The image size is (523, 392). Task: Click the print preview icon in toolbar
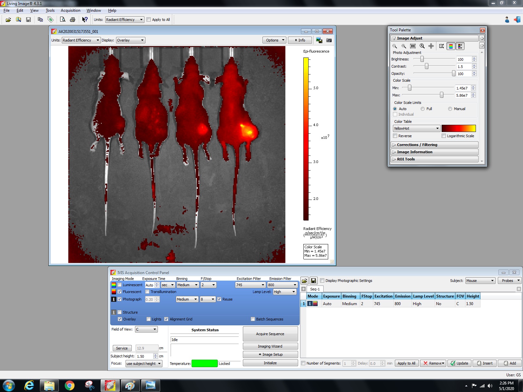62,20
